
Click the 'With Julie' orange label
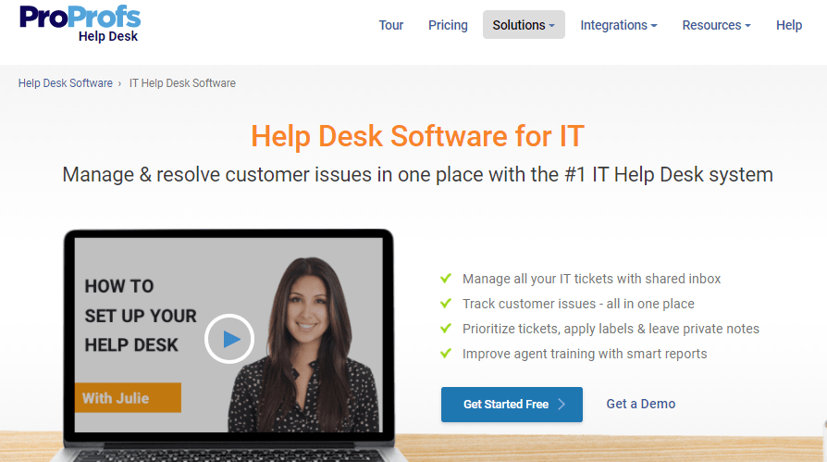(x=128, y=397)
